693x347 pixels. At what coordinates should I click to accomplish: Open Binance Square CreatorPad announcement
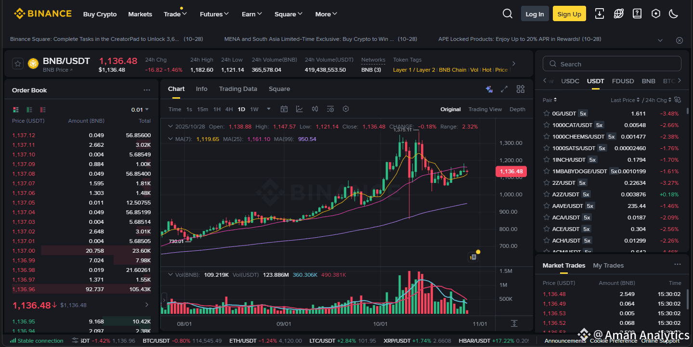pyautogui.click(x=94, y=39)
